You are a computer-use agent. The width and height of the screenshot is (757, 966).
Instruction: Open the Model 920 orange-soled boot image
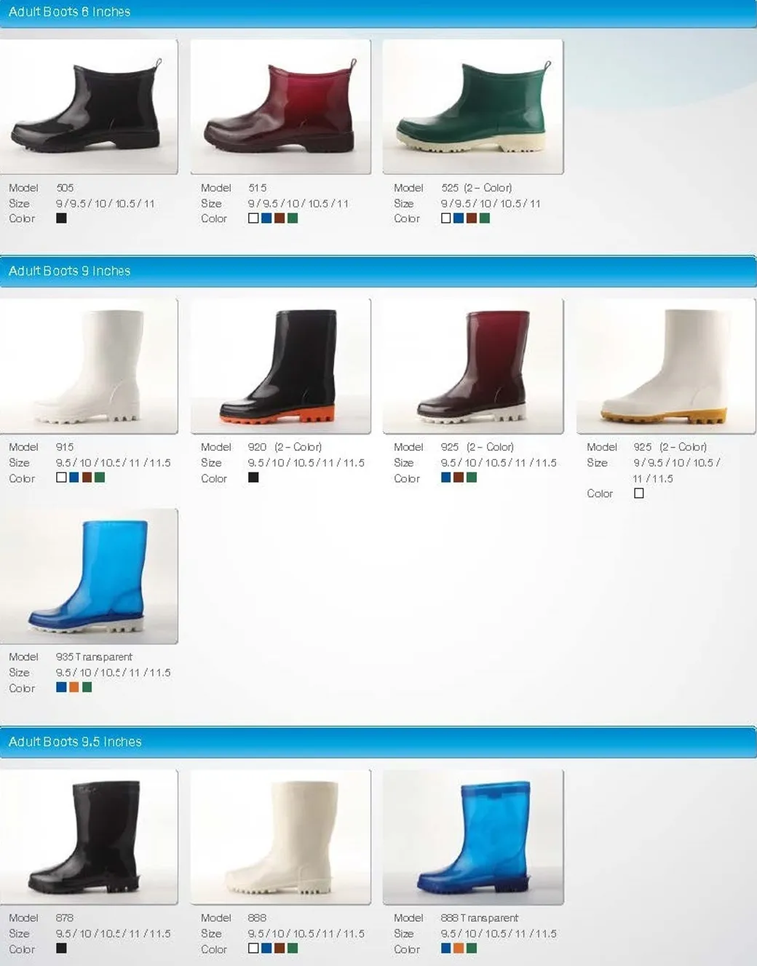pyautogui.click(x=281, y=366)
